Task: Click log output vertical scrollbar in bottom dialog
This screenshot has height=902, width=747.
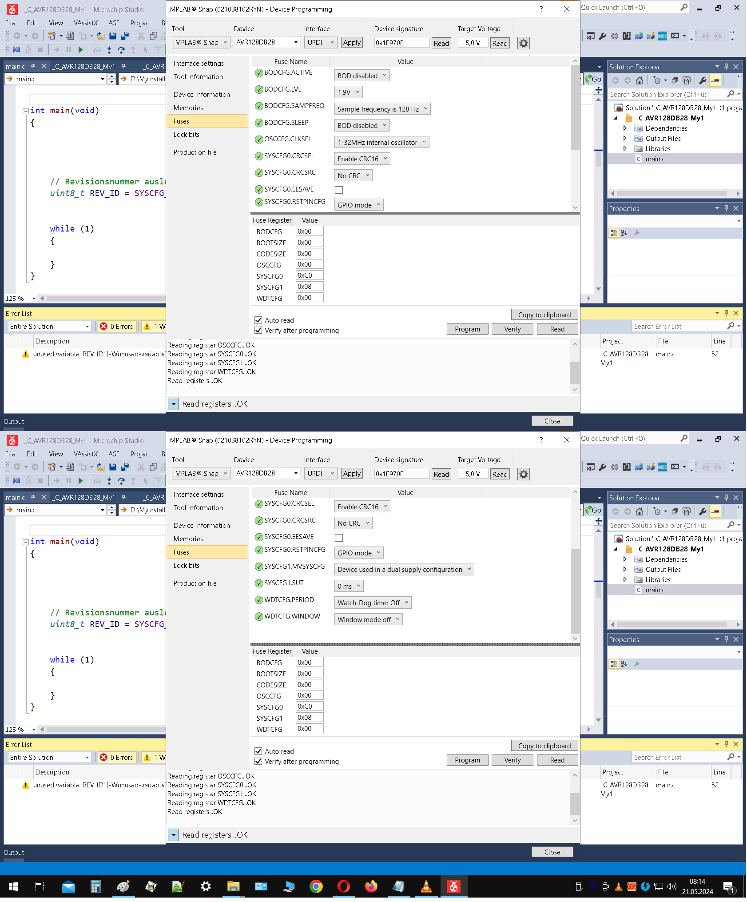Action: [x=575, y=803]
